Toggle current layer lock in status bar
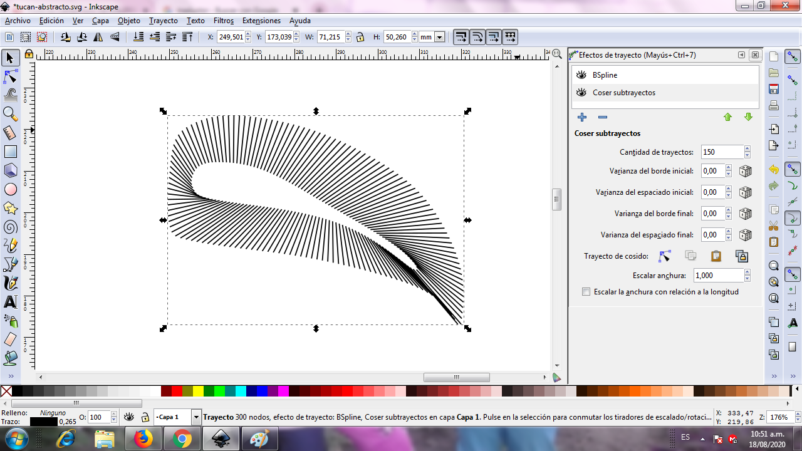This screenshot has width=802, height=451. pos(145,417)
